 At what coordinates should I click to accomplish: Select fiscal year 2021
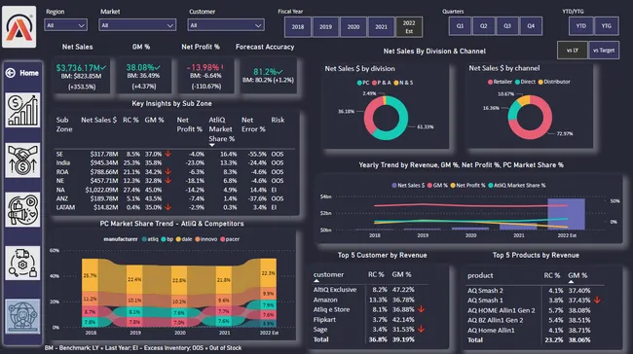381,26
